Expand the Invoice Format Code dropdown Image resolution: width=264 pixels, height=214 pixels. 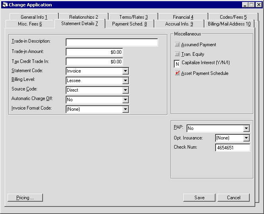click(x=125, y=109)
